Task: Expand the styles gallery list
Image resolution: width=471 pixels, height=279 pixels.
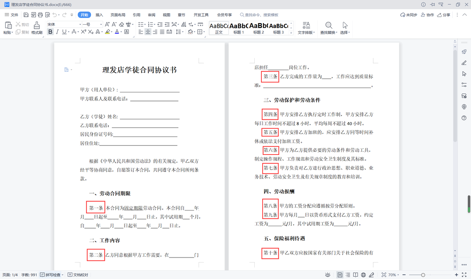Action: (x=292, y=33)
